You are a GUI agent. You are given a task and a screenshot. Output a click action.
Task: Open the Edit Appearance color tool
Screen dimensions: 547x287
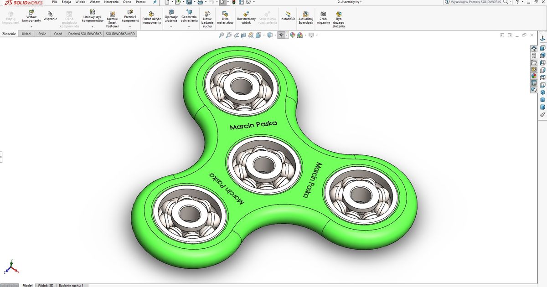(292, 35)
